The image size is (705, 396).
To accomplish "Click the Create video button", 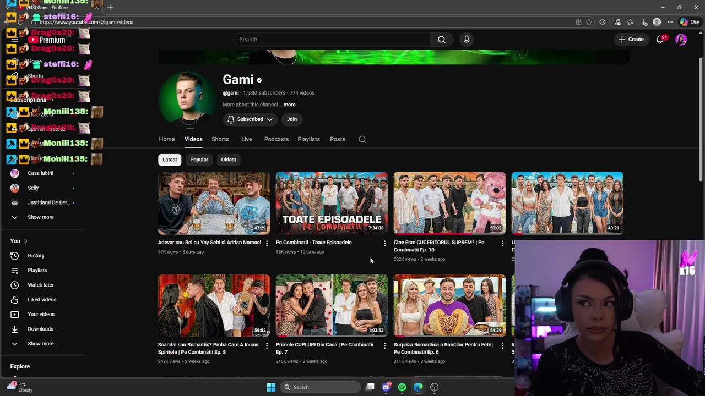I will click(631, 40).
